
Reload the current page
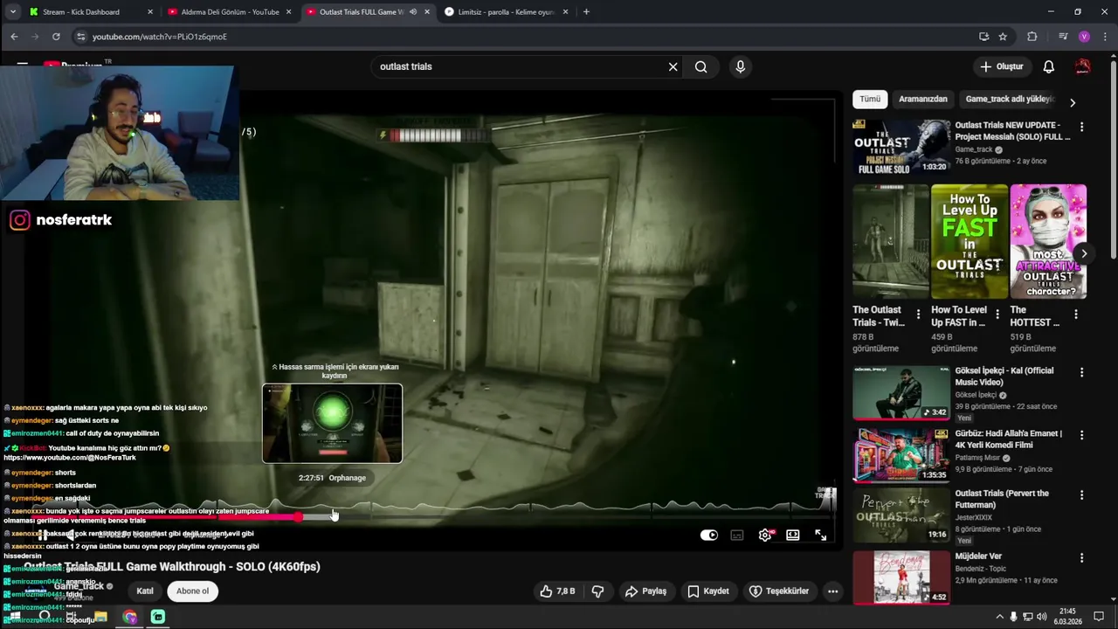[x=56, y=37]
